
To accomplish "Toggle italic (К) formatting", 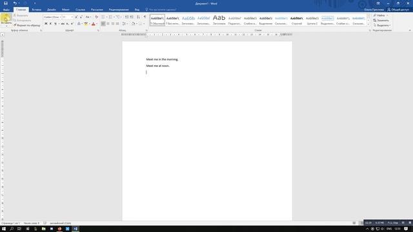I will coord(50,24).
